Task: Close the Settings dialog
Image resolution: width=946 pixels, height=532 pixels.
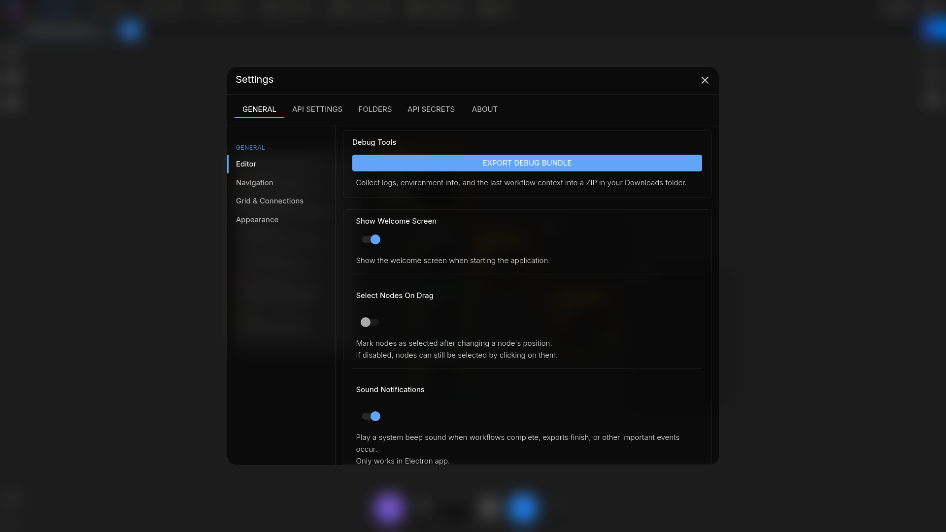Action: pyautogui.click(x=705, y=80)
